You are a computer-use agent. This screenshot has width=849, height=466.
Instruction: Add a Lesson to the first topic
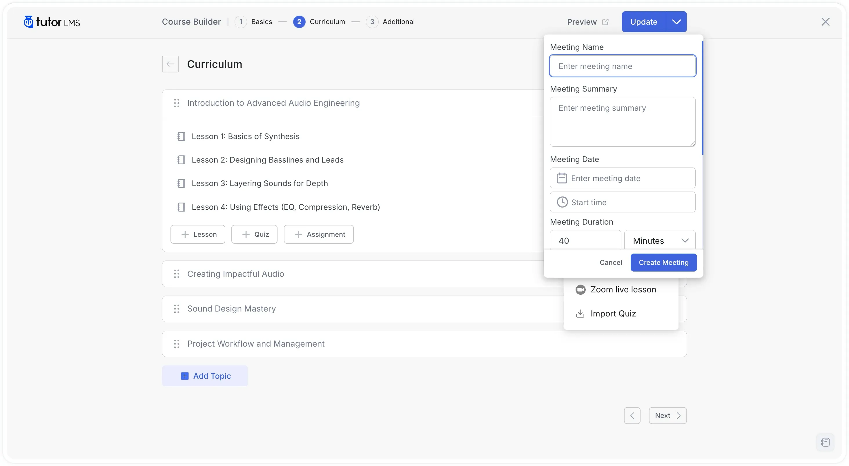point(198,234)
